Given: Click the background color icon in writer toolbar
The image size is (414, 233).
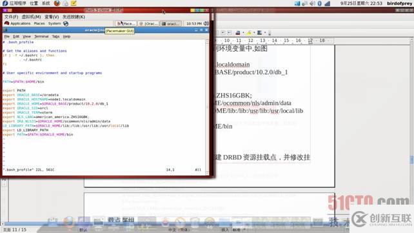Looking at the screenshot, I should pyautogui.click(x=259, y=32).
